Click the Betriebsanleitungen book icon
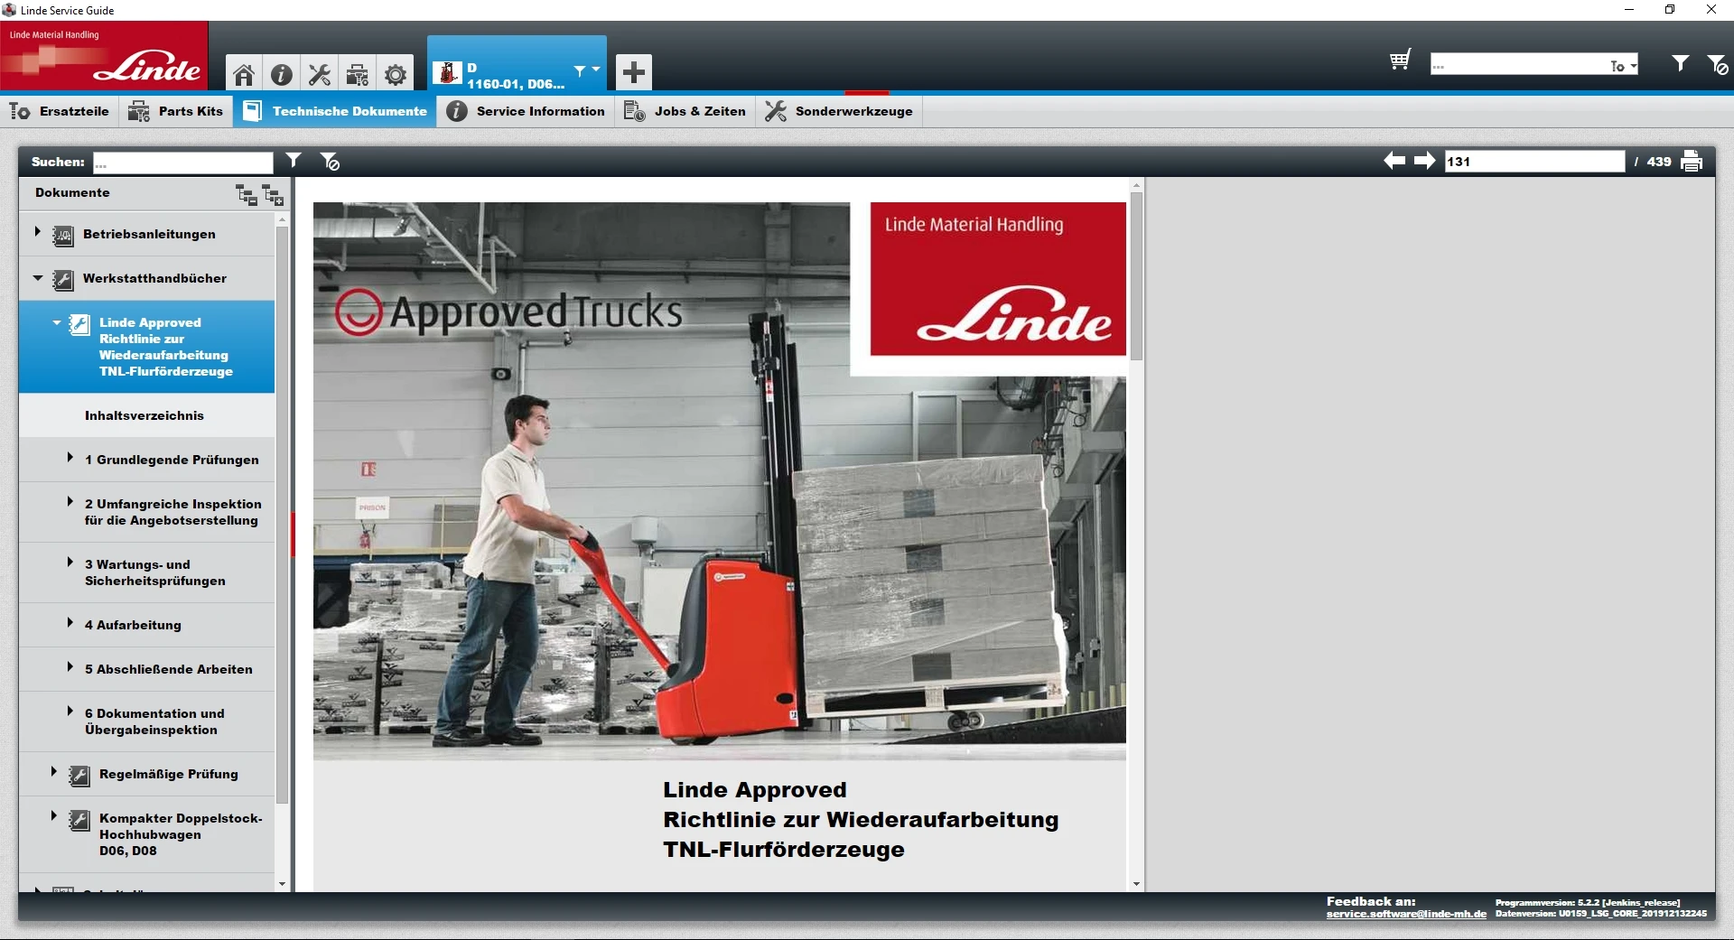The height and width of the screenshot is (940, 1734). click(x=63, y=236)
